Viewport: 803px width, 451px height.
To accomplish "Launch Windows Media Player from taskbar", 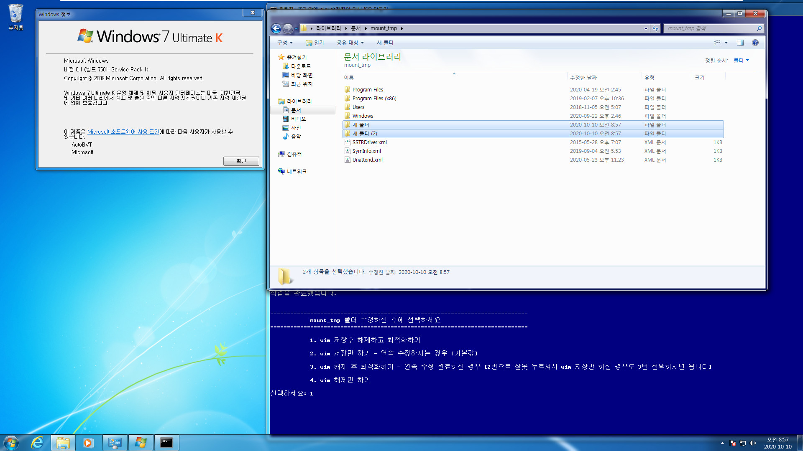I will (x=88, y=443).
